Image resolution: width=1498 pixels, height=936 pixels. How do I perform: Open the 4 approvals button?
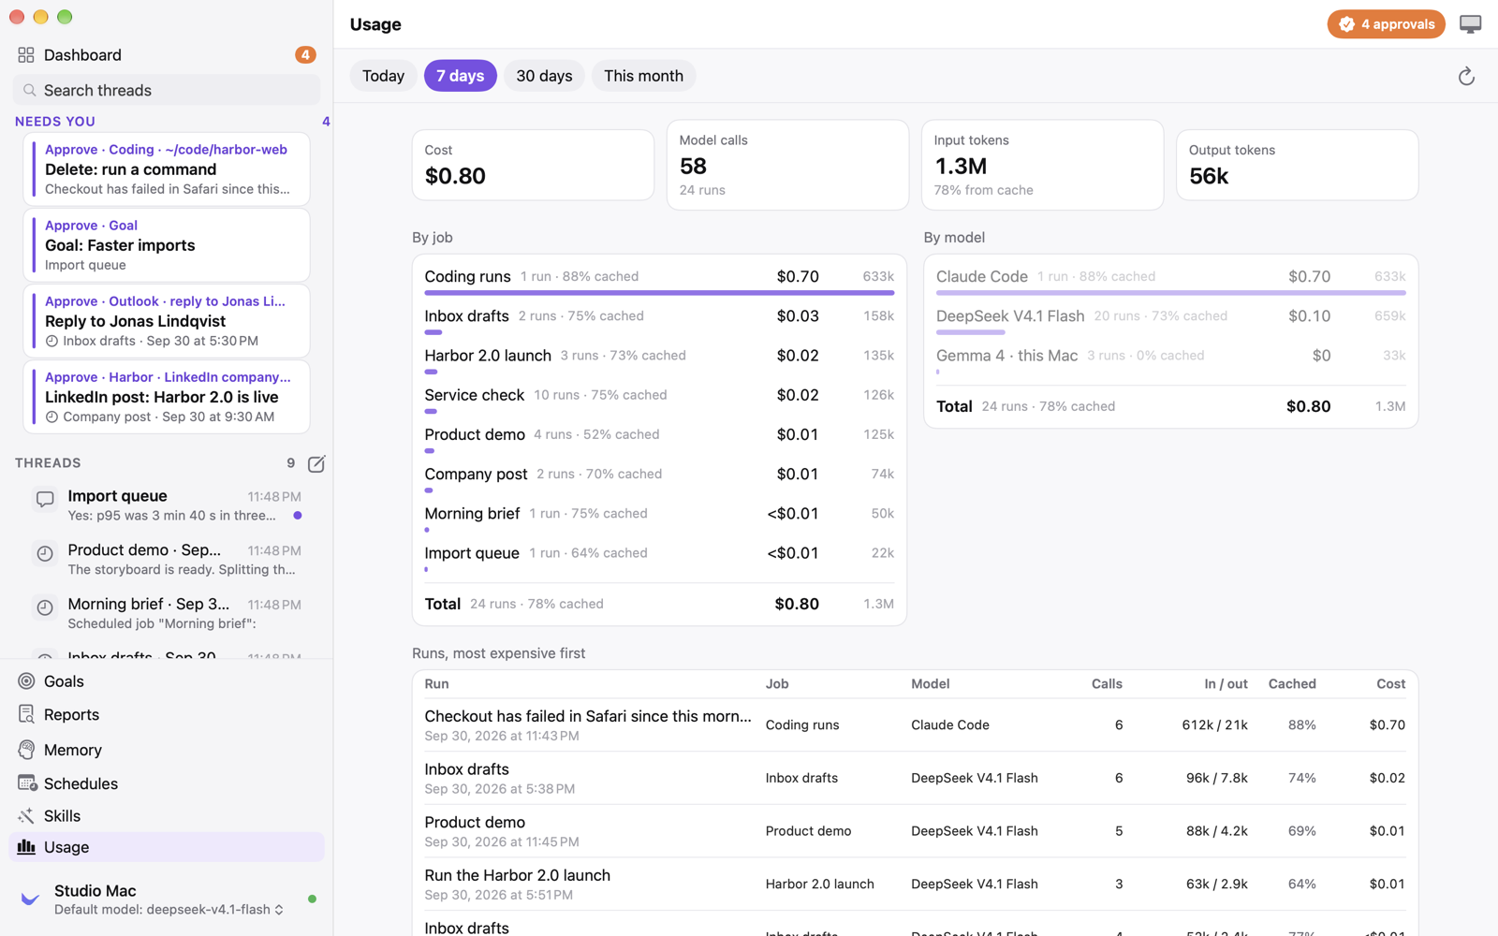click(x=1386, y=24)
